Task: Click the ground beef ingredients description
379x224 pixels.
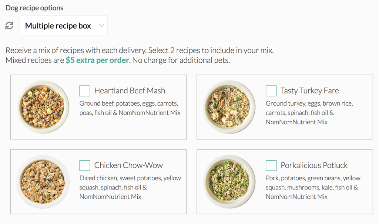Action: 130,108
